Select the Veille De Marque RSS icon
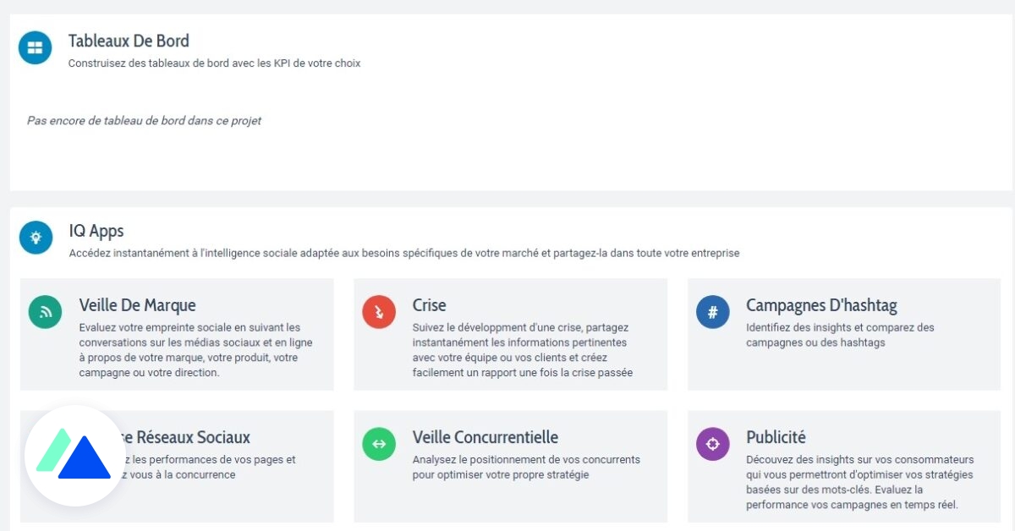1015x531 pixels. 45,312
